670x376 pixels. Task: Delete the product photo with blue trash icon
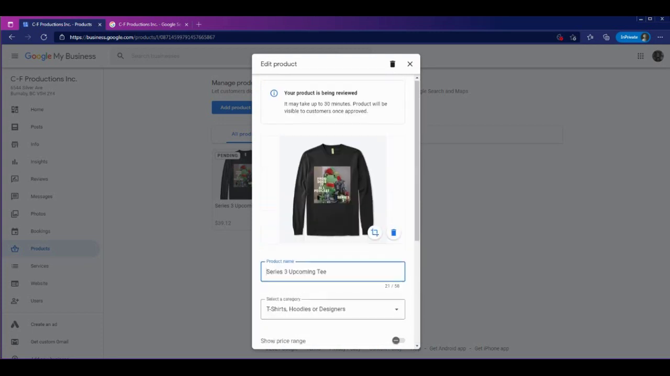[394, 232]
